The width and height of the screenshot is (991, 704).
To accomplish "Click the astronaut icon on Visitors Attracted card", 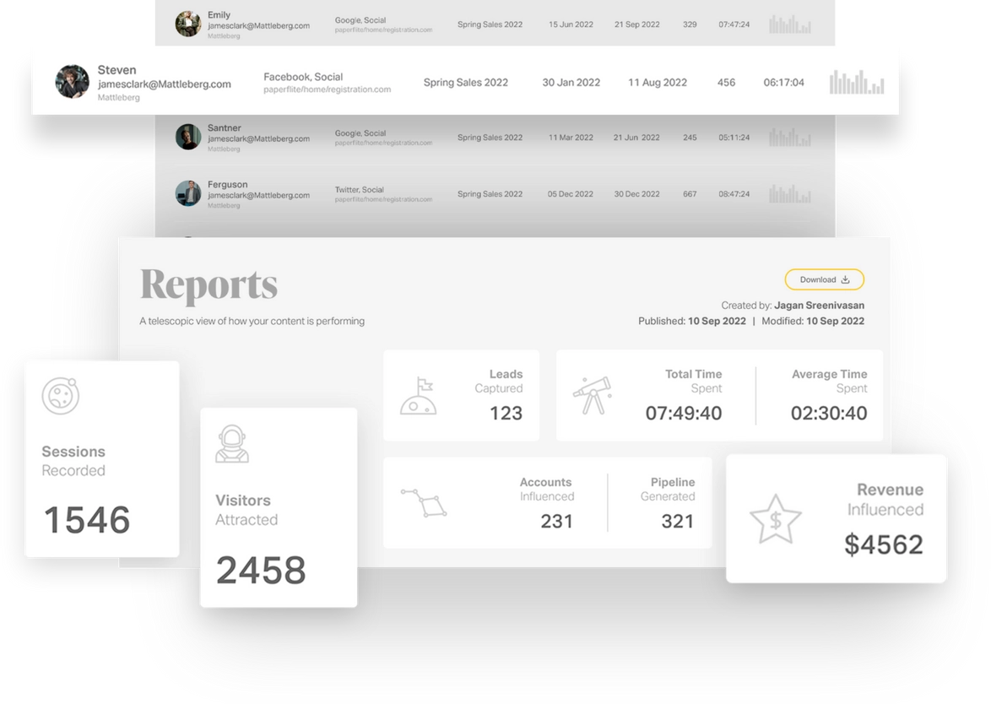I will pyautogui.click(x=231, y=445).
